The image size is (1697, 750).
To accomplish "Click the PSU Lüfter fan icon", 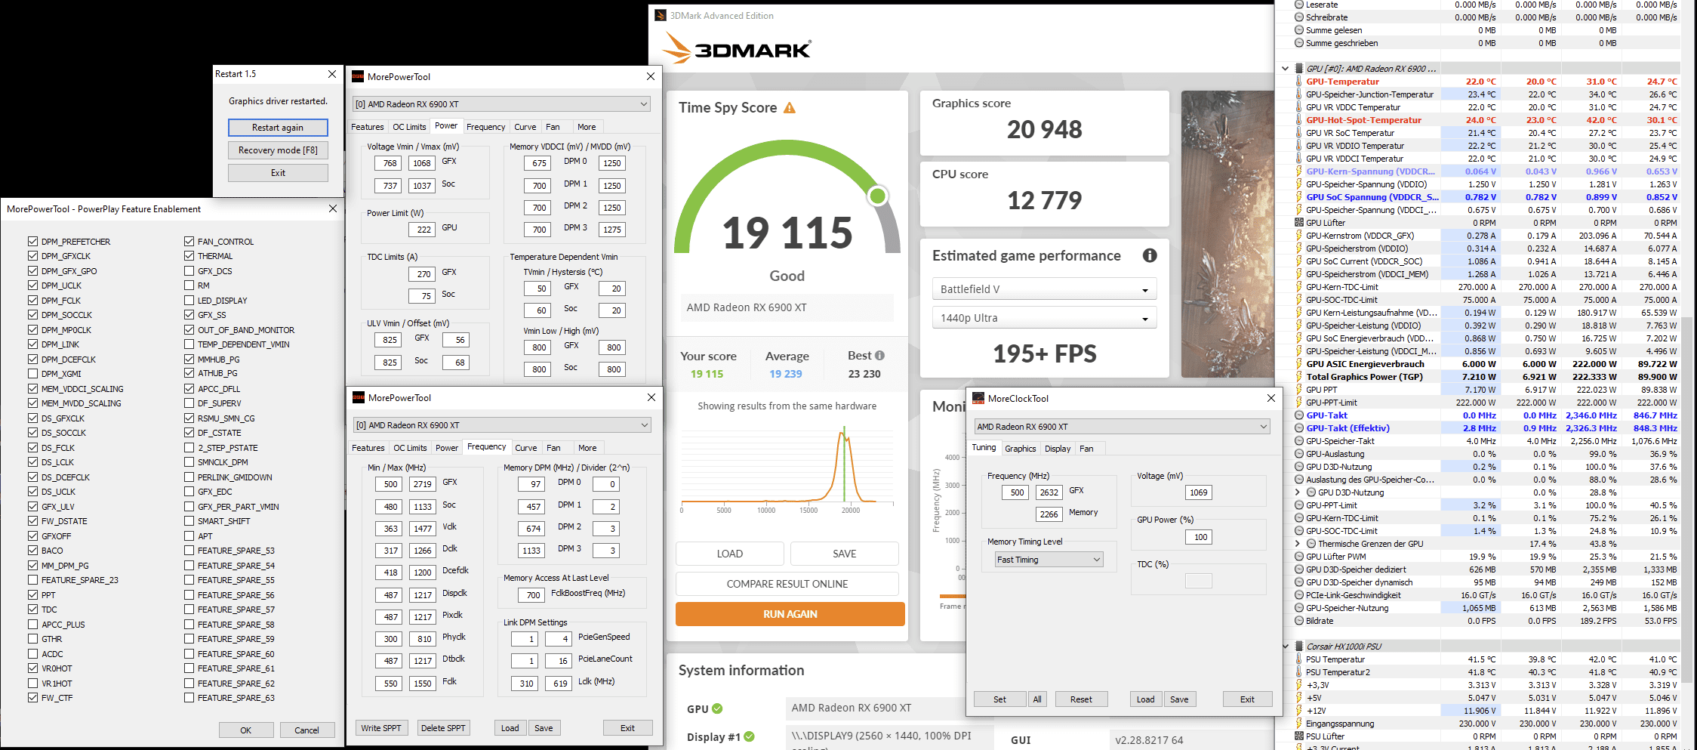I will [1299, 736].
